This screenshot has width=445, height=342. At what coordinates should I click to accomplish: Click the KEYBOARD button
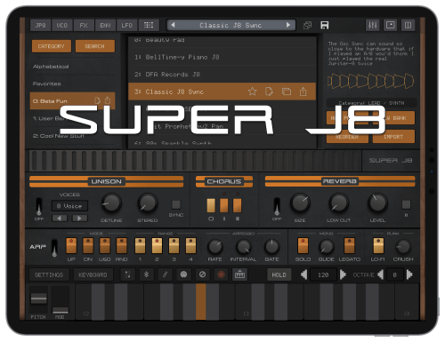pyautogui.click(x=93, y=274)
